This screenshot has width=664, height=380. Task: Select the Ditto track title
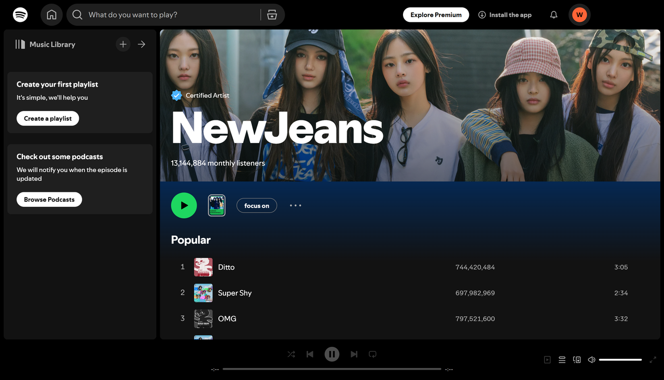(x=226, y=267)
